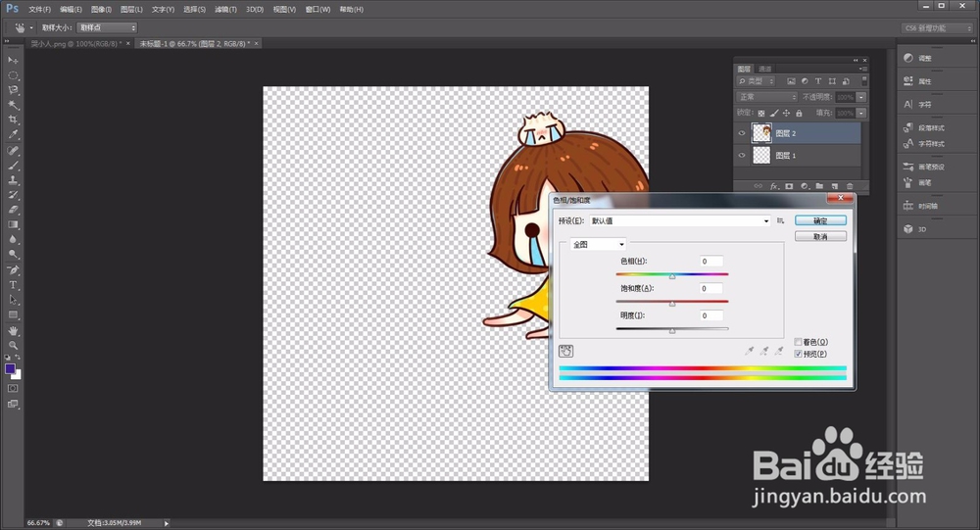980x530 pixels.
Task: Select the Blur tool
Action: [13, 240]
